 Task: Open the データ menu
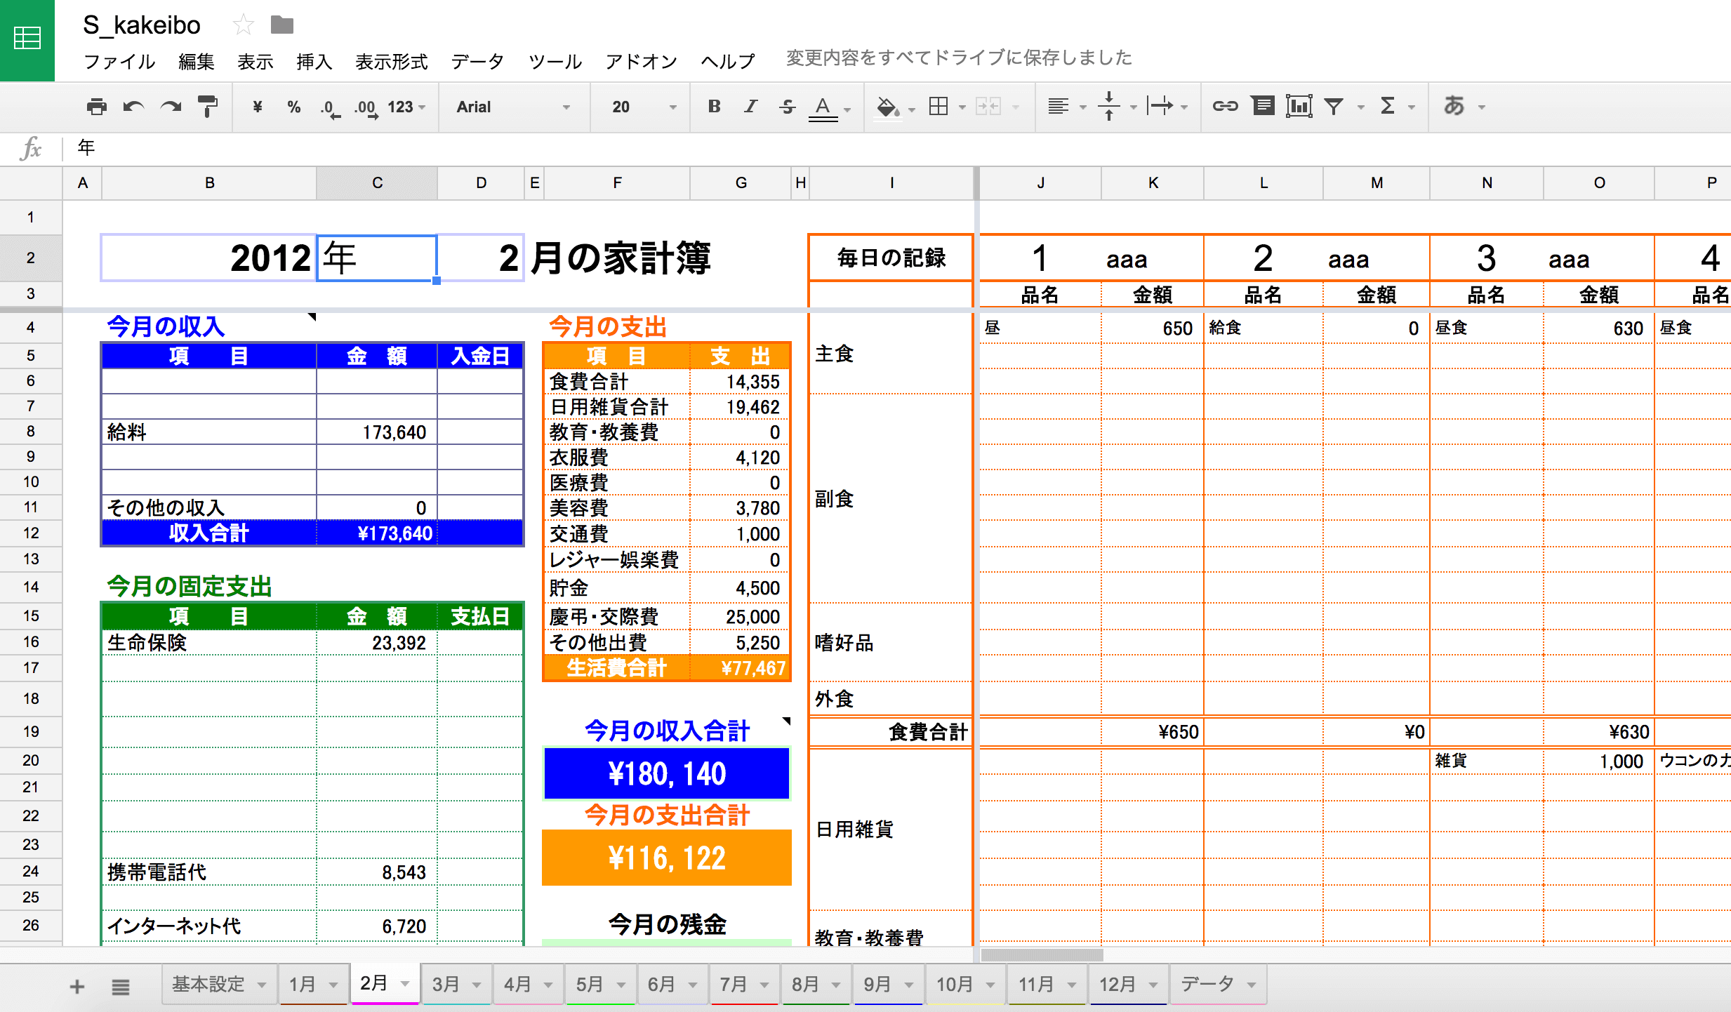pyautogui.click(x=477, y=62)
